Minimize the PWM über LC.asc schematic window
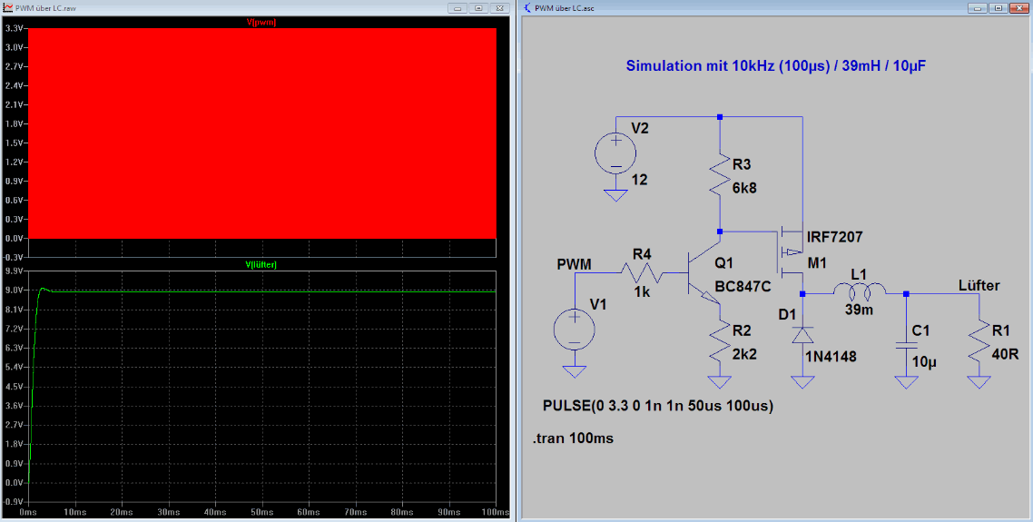1033x522 pixels. (x=977, y=8)
